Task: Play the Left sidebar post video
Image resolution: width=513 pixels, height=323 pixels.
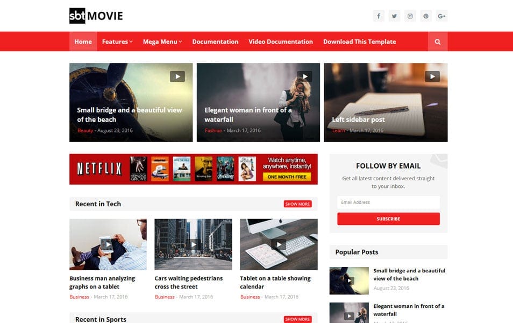Action: pos(431,76)
